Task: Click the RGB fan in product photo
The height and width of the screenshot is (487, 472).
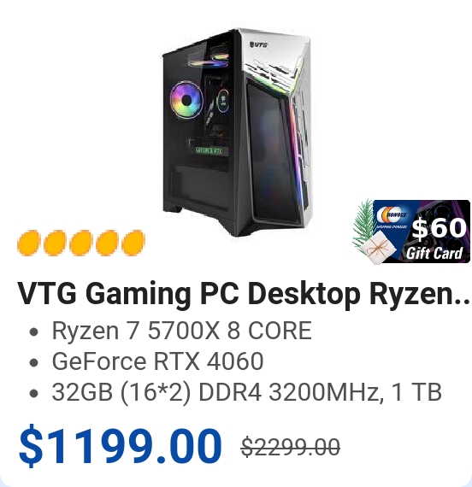Action: tap(186, 100)
